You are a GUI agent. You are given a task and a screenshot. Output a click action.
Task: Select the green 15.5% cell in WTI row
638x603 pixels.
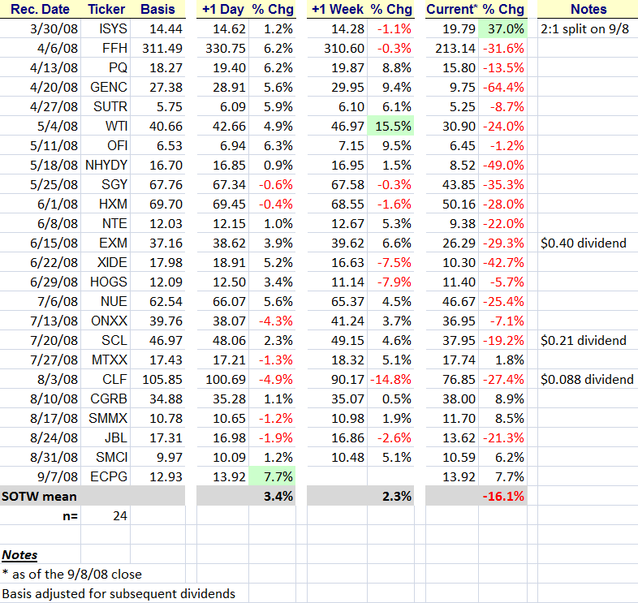point(391,125)
